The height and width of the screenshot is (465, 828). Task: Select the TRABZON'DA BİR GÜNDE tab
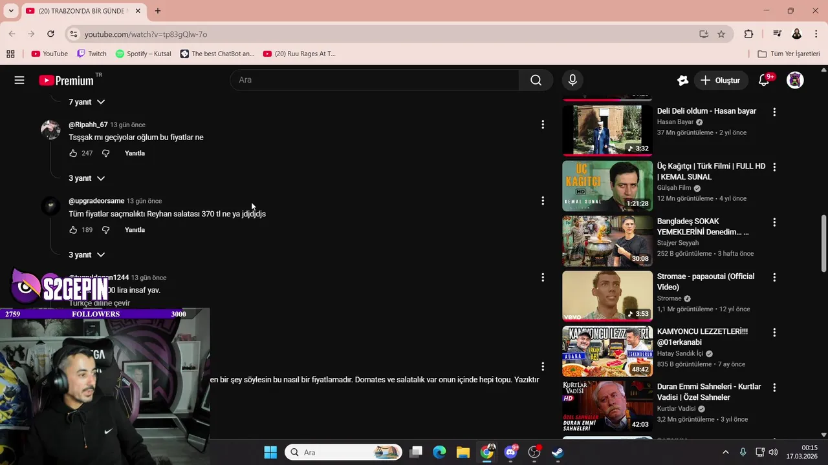point(82,11)
